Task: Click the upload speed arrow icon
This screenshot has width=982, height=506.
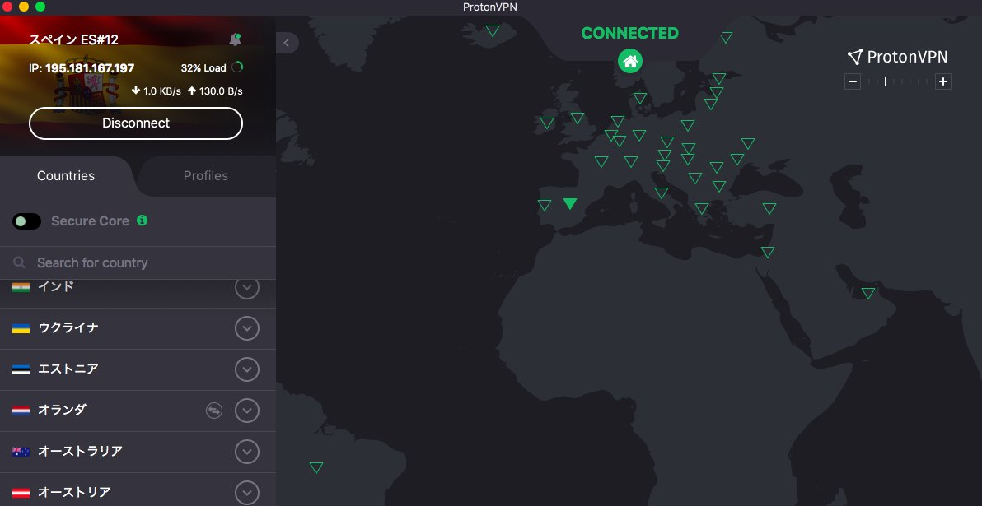Action: pos(192,91)
